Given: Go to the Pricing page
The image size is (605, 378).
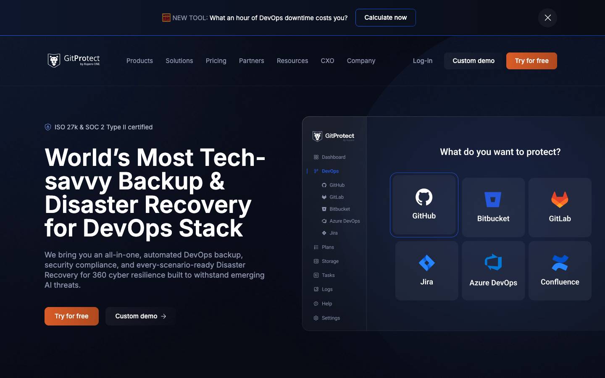Looking at the screenshot, I should [x=216, y=61].
